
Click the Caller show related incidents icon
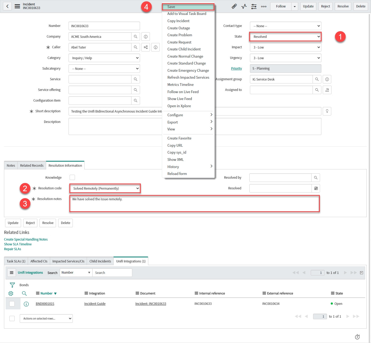point(146,47)
